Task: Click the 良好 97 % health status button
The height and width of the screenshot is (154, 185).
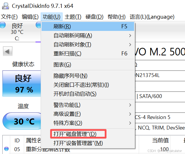Action: pos(22,83)
